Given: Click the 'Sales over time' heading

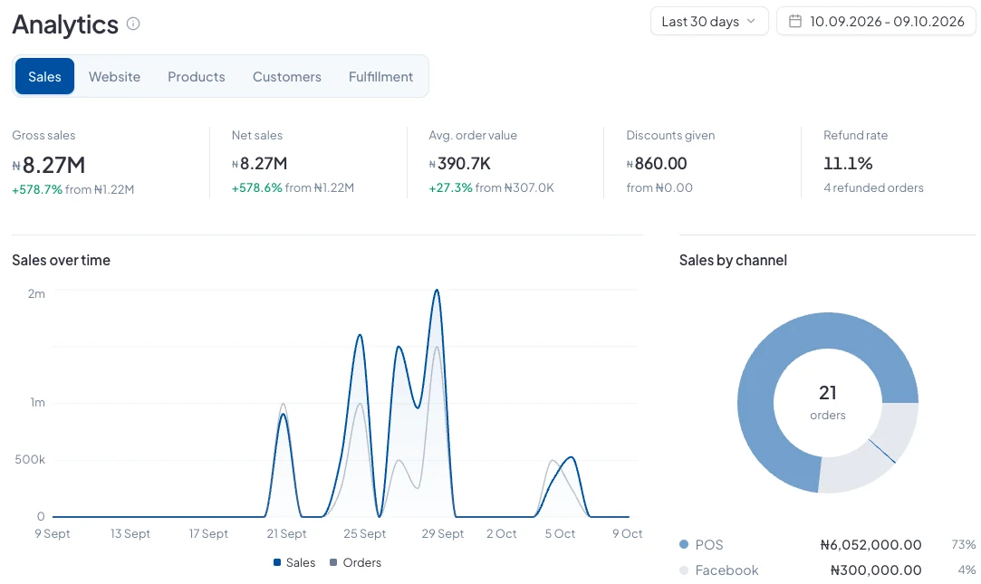Looking at the screenshot, I should point(62,260).
